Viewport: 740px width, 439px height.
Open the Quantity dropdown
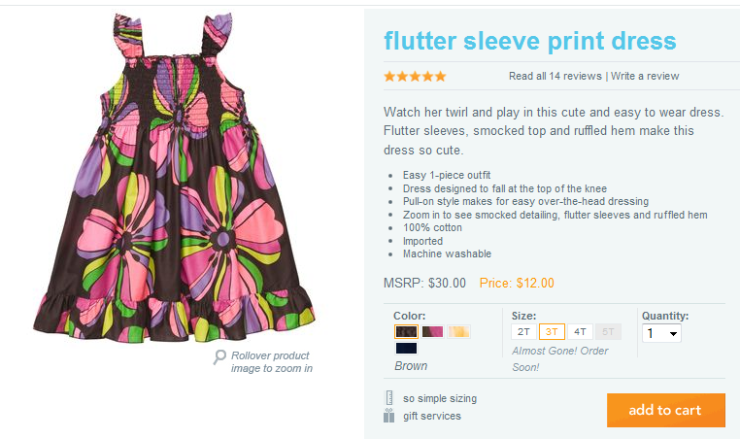pos(662,333)
